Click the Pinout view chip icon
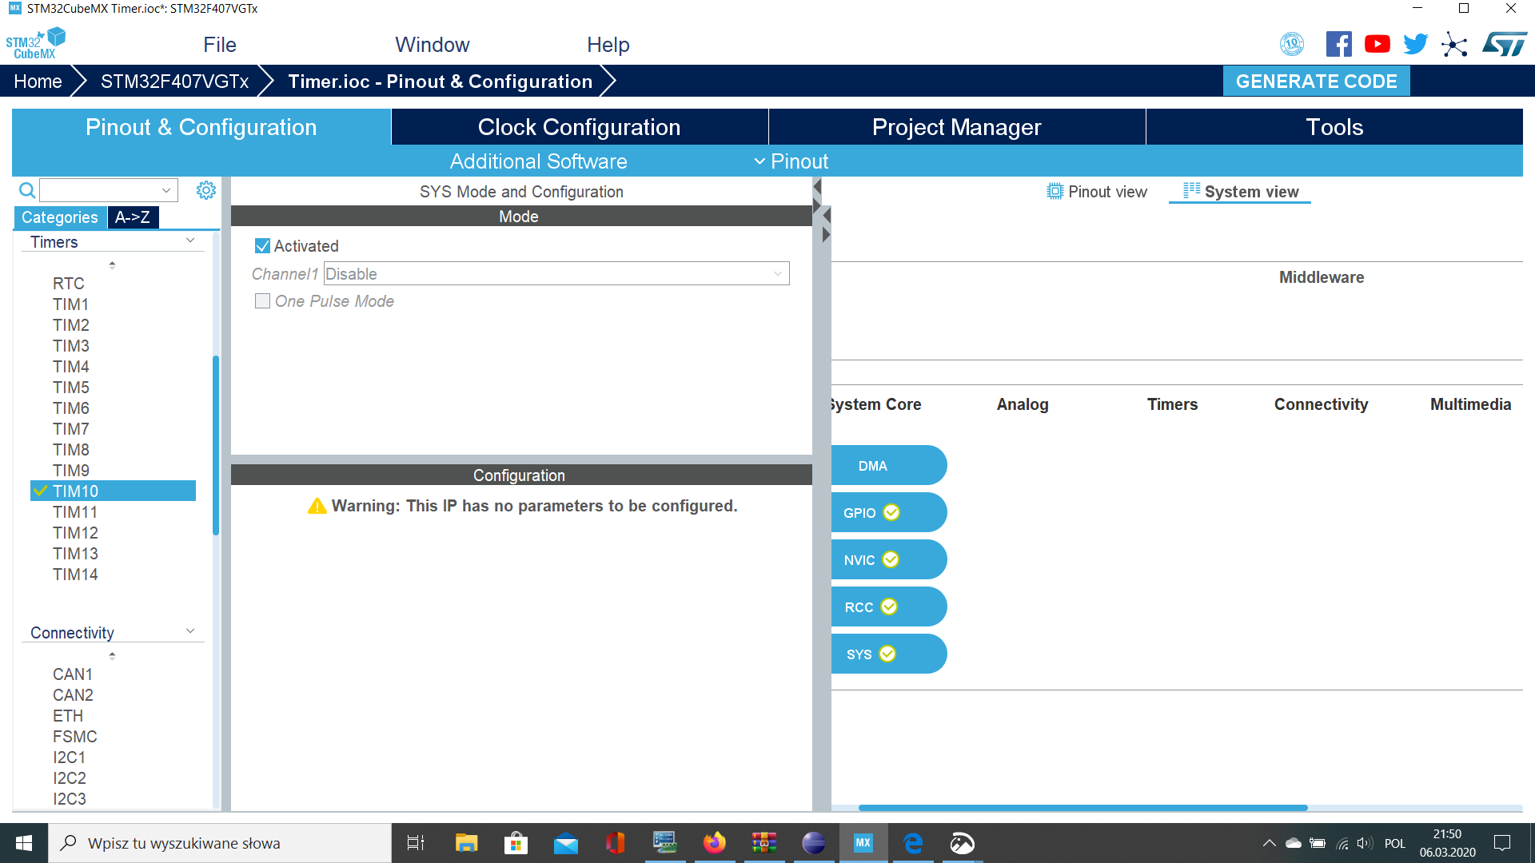 pos(1055,192)
